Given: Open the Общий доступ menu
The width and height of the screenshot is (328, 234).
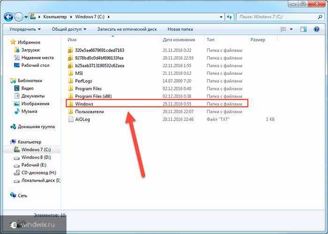Looking at the screenshot, I should pos(69,29).
